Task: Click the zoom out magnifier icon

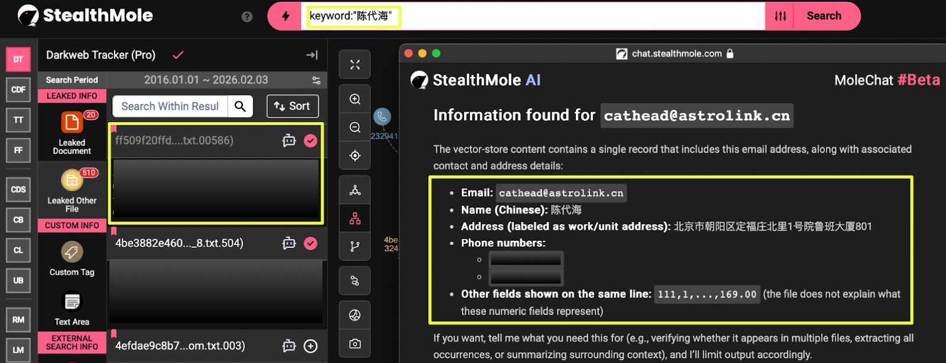Action: point(355,127)
